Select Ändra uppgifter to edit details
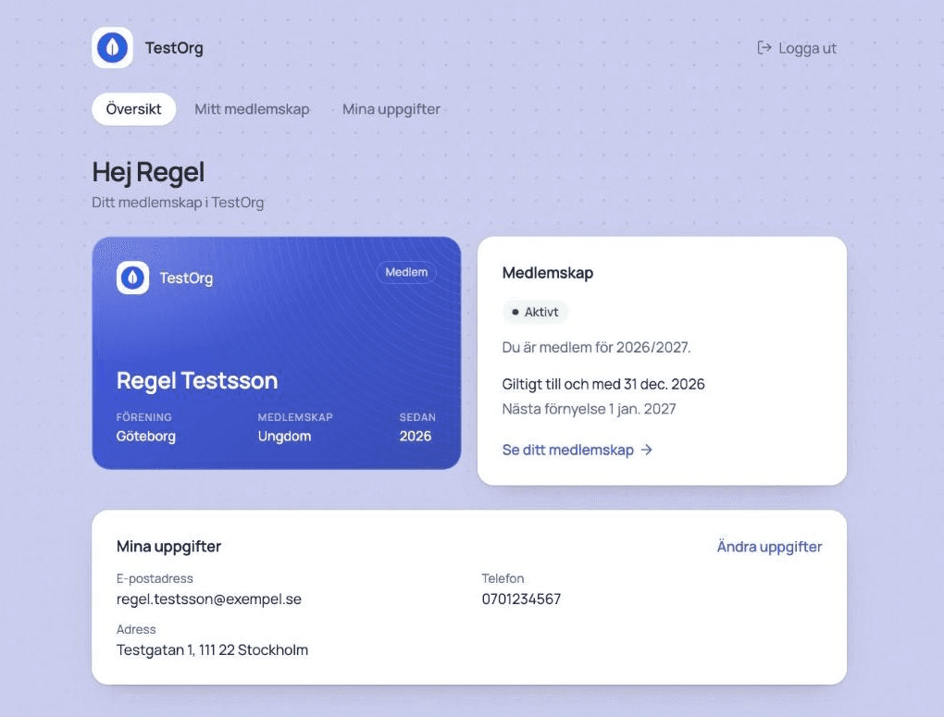Screen dimensions: 944x717 pyautogui.click(x=769, y=547)
